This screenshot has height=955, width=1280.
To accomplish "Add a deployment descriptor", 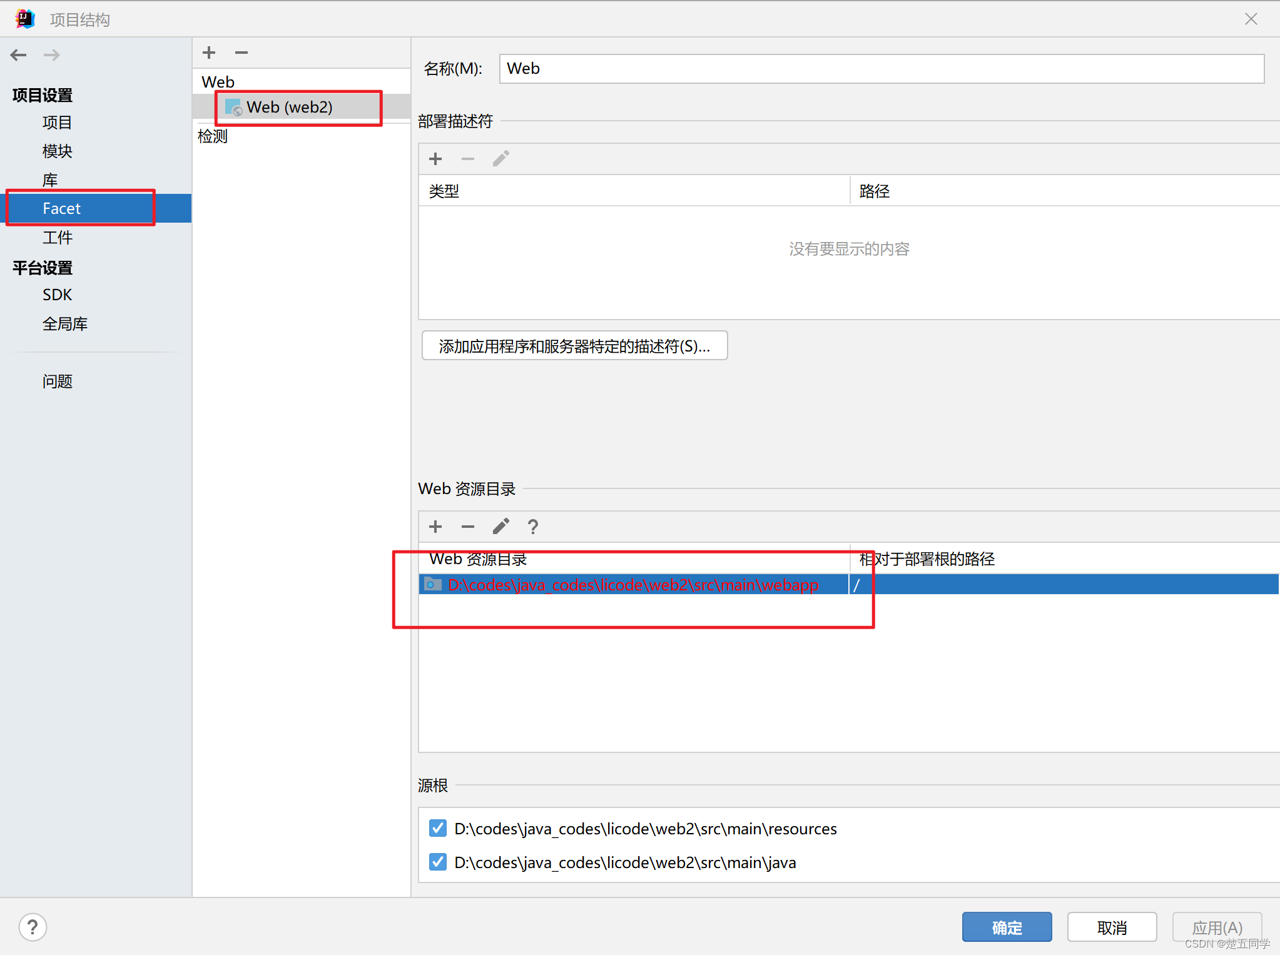I will pos(435,159).
